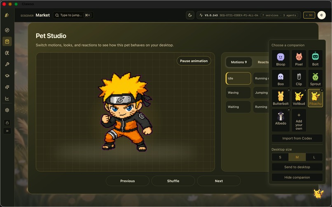The width and height of the screenshot is (332, 207).
Task: Click the Market page title
Action: [42, 15]
